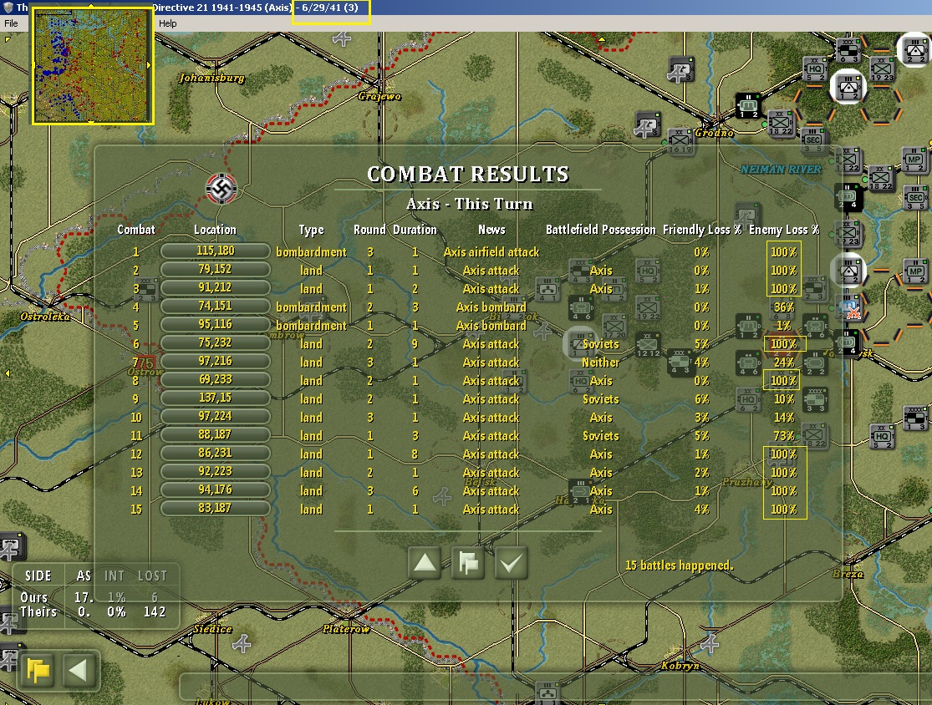Select the MP 1 2 unit near upper right edge
932x705 pixels.
click(914, 160)
